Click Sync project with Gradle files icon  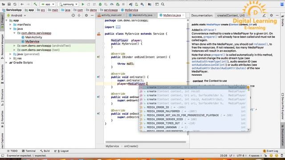point(130,4)
